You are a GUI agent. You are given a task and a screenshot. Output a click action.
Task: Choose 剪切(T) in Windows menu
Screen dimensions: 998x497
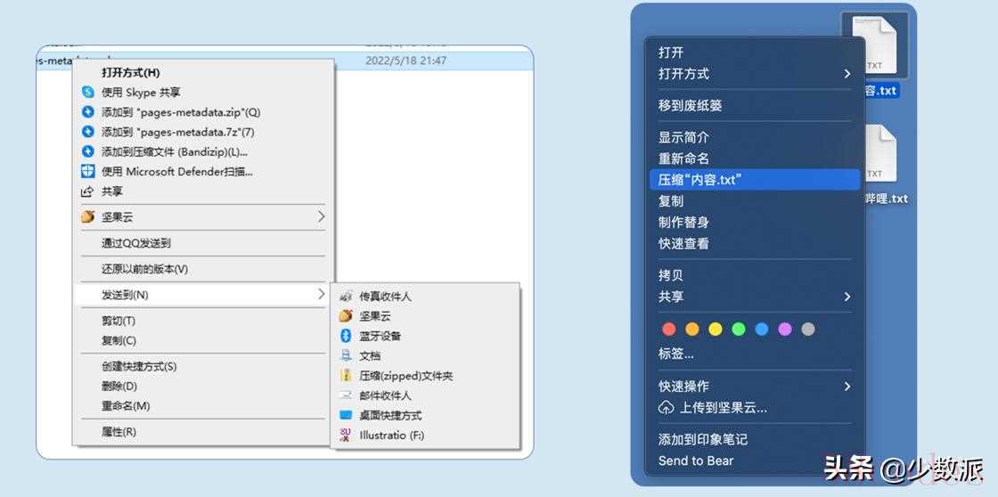coord(119,321)
